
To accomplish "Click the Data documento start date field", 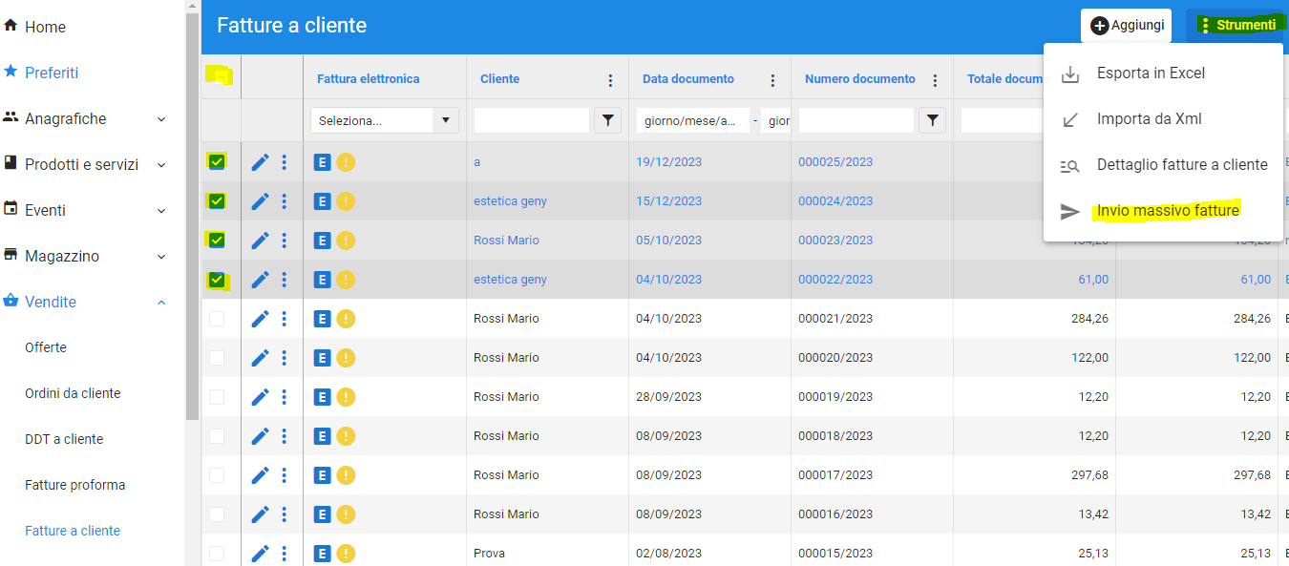I will (692, 120).
